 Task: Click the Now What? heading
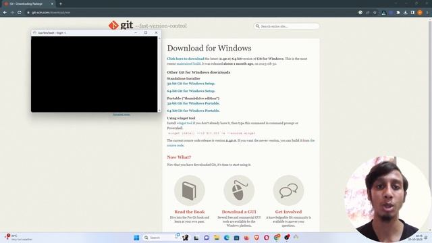(179, 157)
